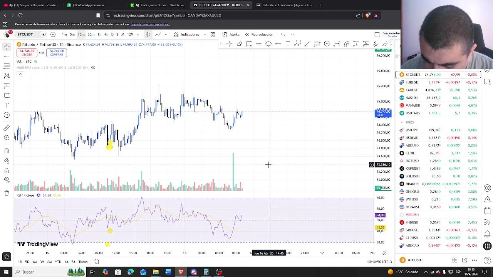Screen dimensions: 493x277
Task: Select SOLUSDT in the watchlist
Action: click(438, 176)
